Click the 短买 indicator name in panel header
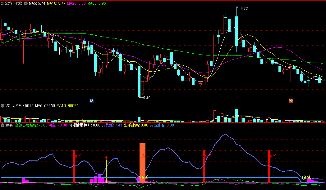The image size is (326, 190). pos(9,125)
